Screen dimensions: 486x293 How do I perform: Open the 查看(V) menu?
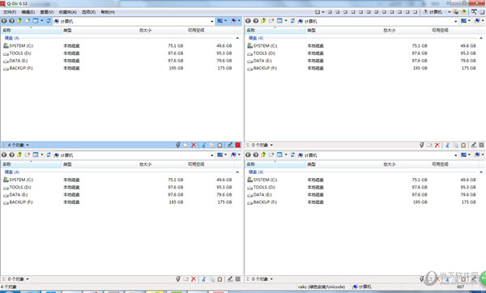click(47, 12)
